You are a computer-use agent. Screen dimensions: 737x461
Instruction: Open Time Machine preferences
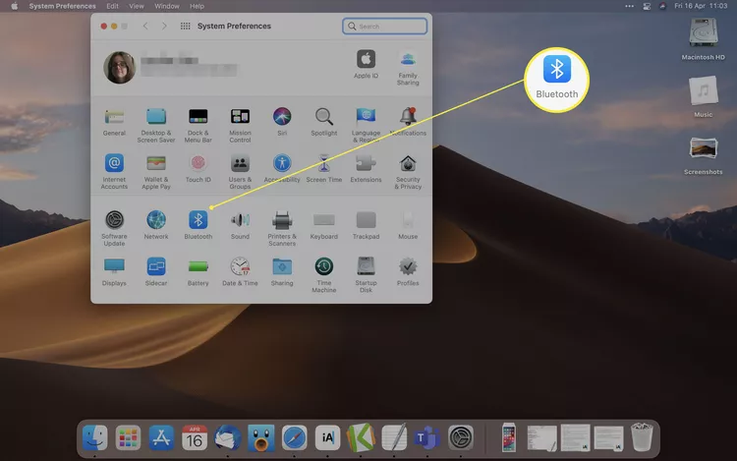pyautogui.click(x=324, y=275)
